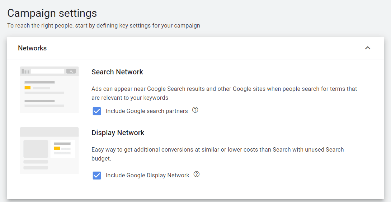Uncheck Include Google search partners checkbox
This screenshot has width=391, height=202.
pos(97,111)
